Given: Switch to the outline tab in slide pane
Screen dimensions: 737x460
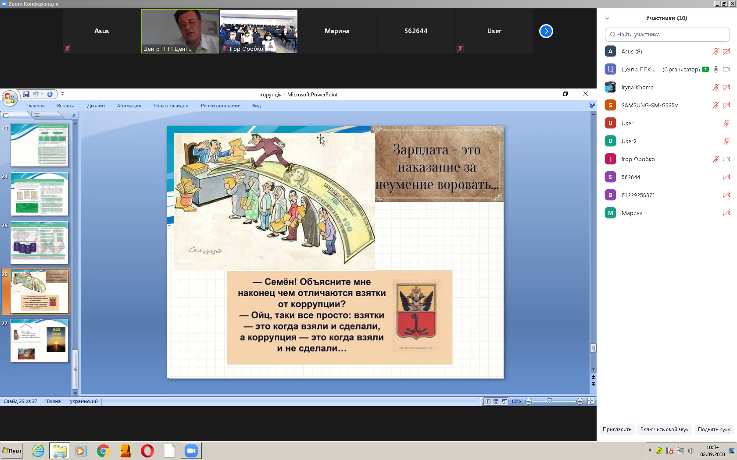Looking at the screenshot, I should (37, 115).
